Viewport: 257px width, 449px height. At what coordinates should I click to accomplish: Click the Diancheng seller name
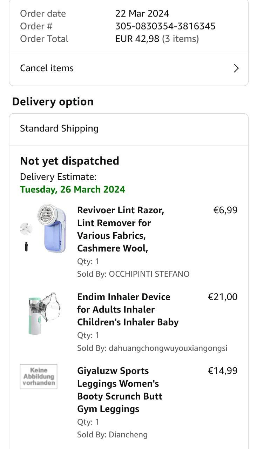128,435
